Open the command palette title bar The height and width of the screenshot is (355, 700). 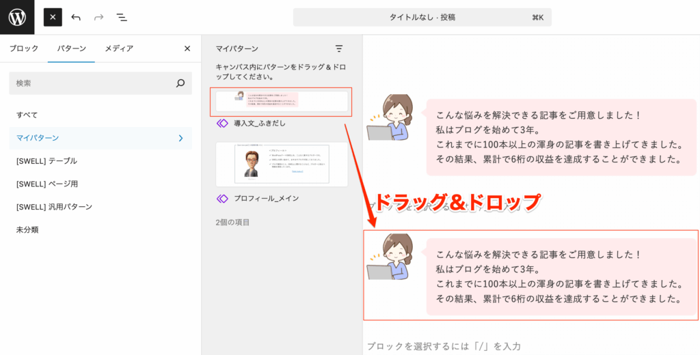422,17
